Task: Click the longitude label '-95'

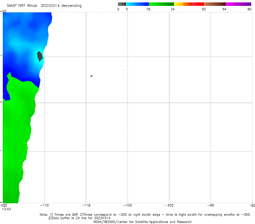Action: pos(211,205)
